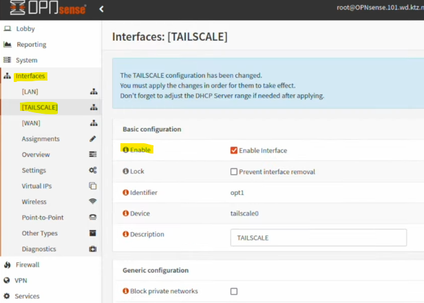
Task: Open the Interfaces Settings page
Action: pos(34,171)
